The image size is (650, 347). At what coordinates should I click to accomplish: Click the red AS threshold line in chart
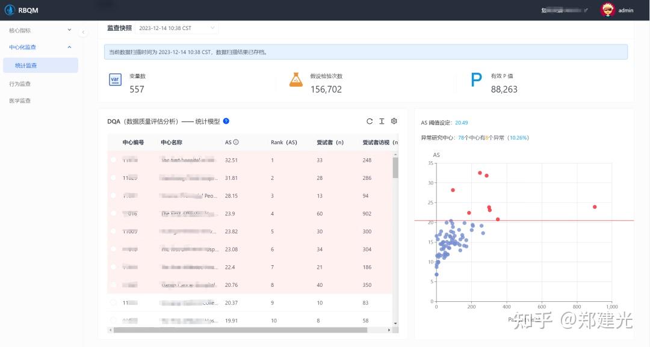pos(524,220)
